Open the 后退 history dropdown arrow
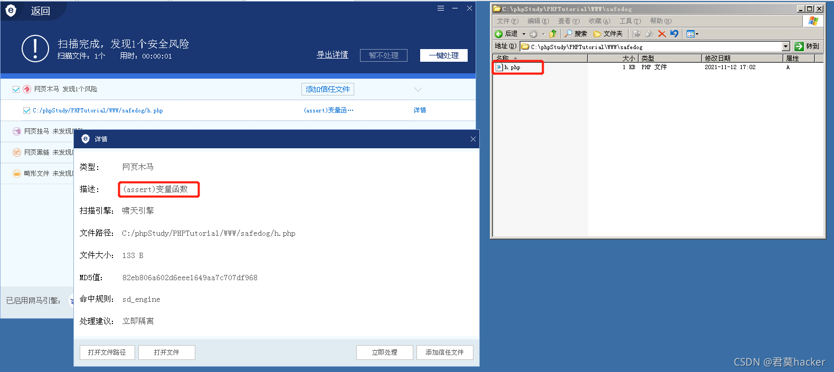 click(524, 34)
